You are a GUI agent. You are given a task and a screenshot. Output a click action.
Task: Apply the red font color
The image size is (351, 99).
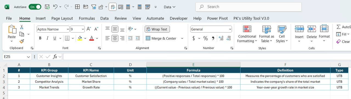[x=92, y=38]
